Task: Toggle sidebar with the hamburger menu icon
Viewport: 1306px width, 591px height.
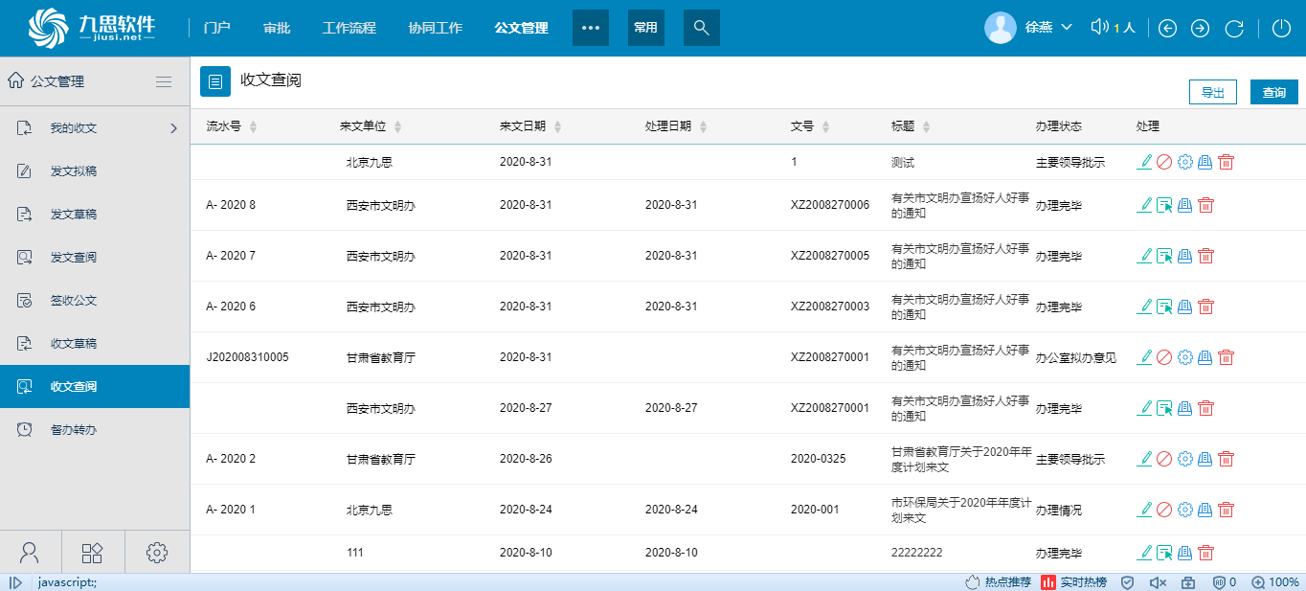Action: click(x=164, y=81)
